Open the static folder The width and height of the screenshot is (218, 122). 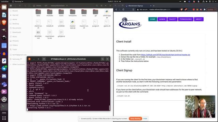point(61,13)
